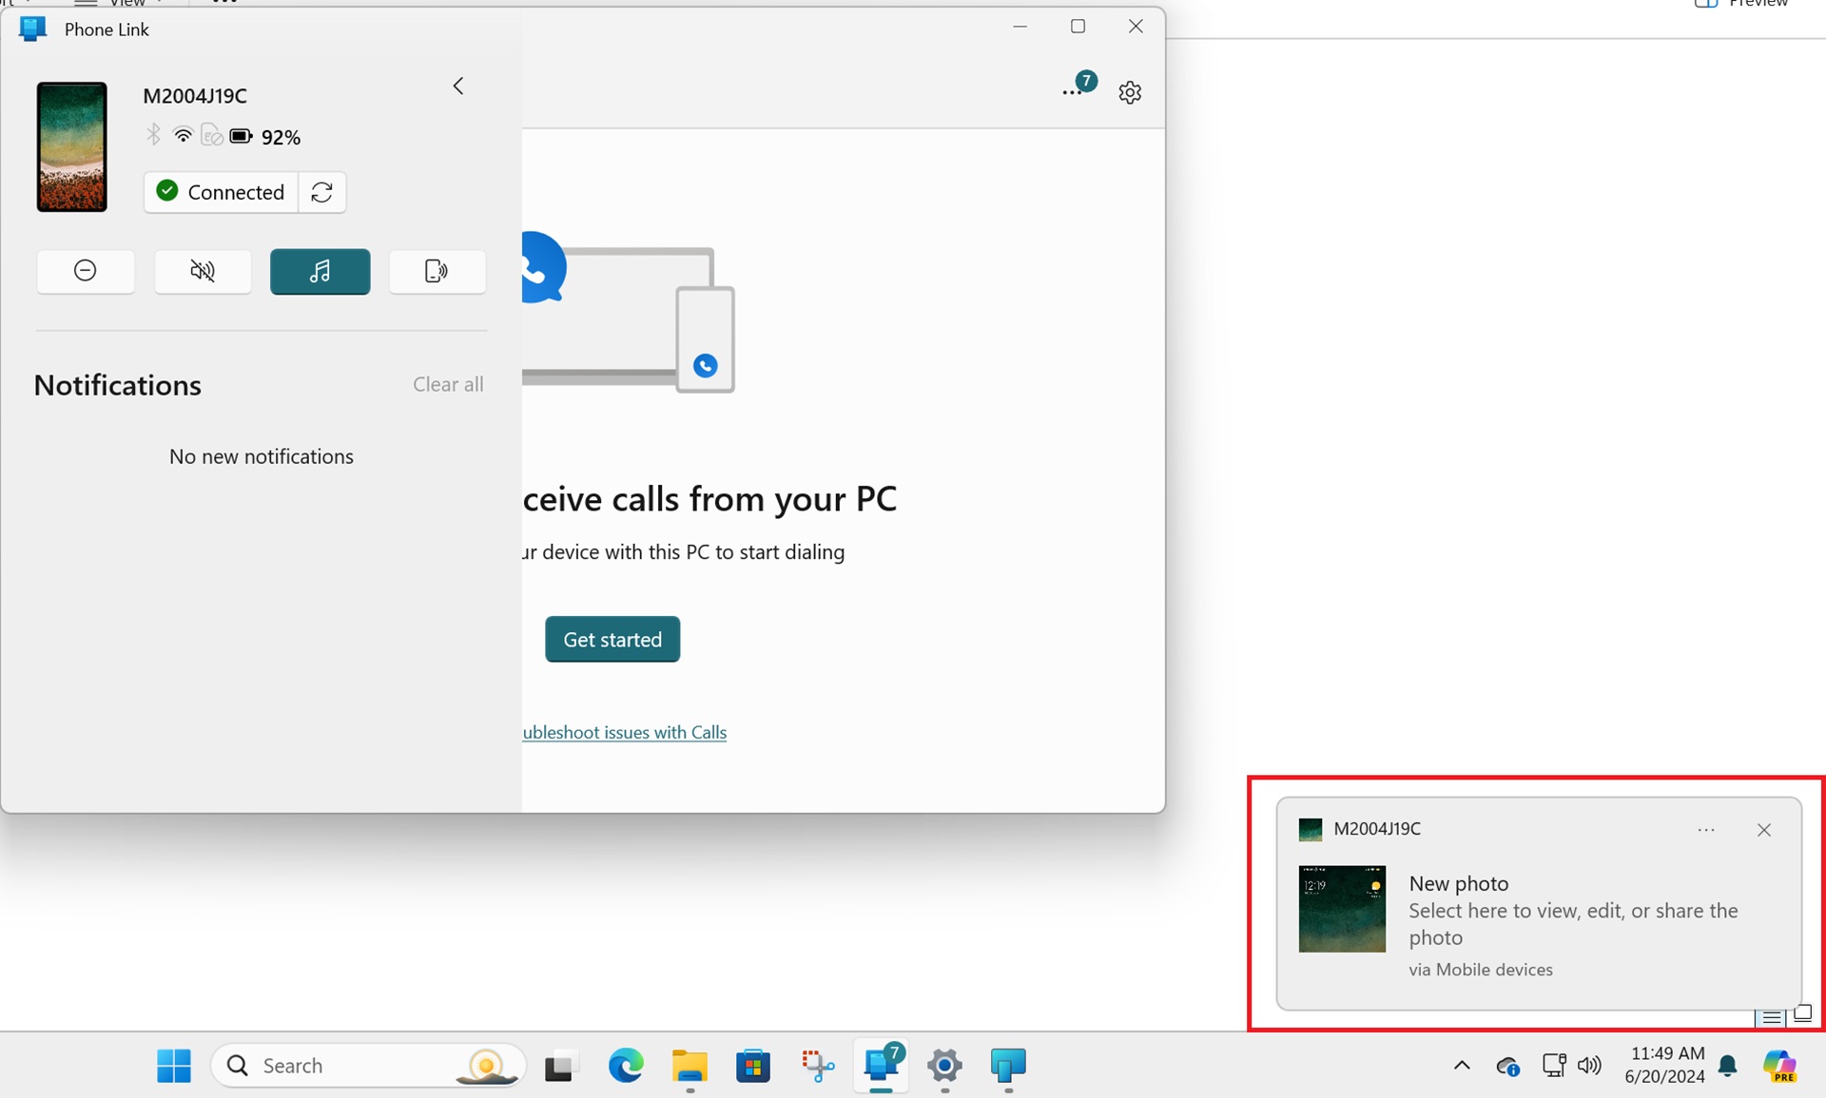1826x1098 pixels.
Task: Click the phone wallpaper thumbnail
Action: click(72, 146)
